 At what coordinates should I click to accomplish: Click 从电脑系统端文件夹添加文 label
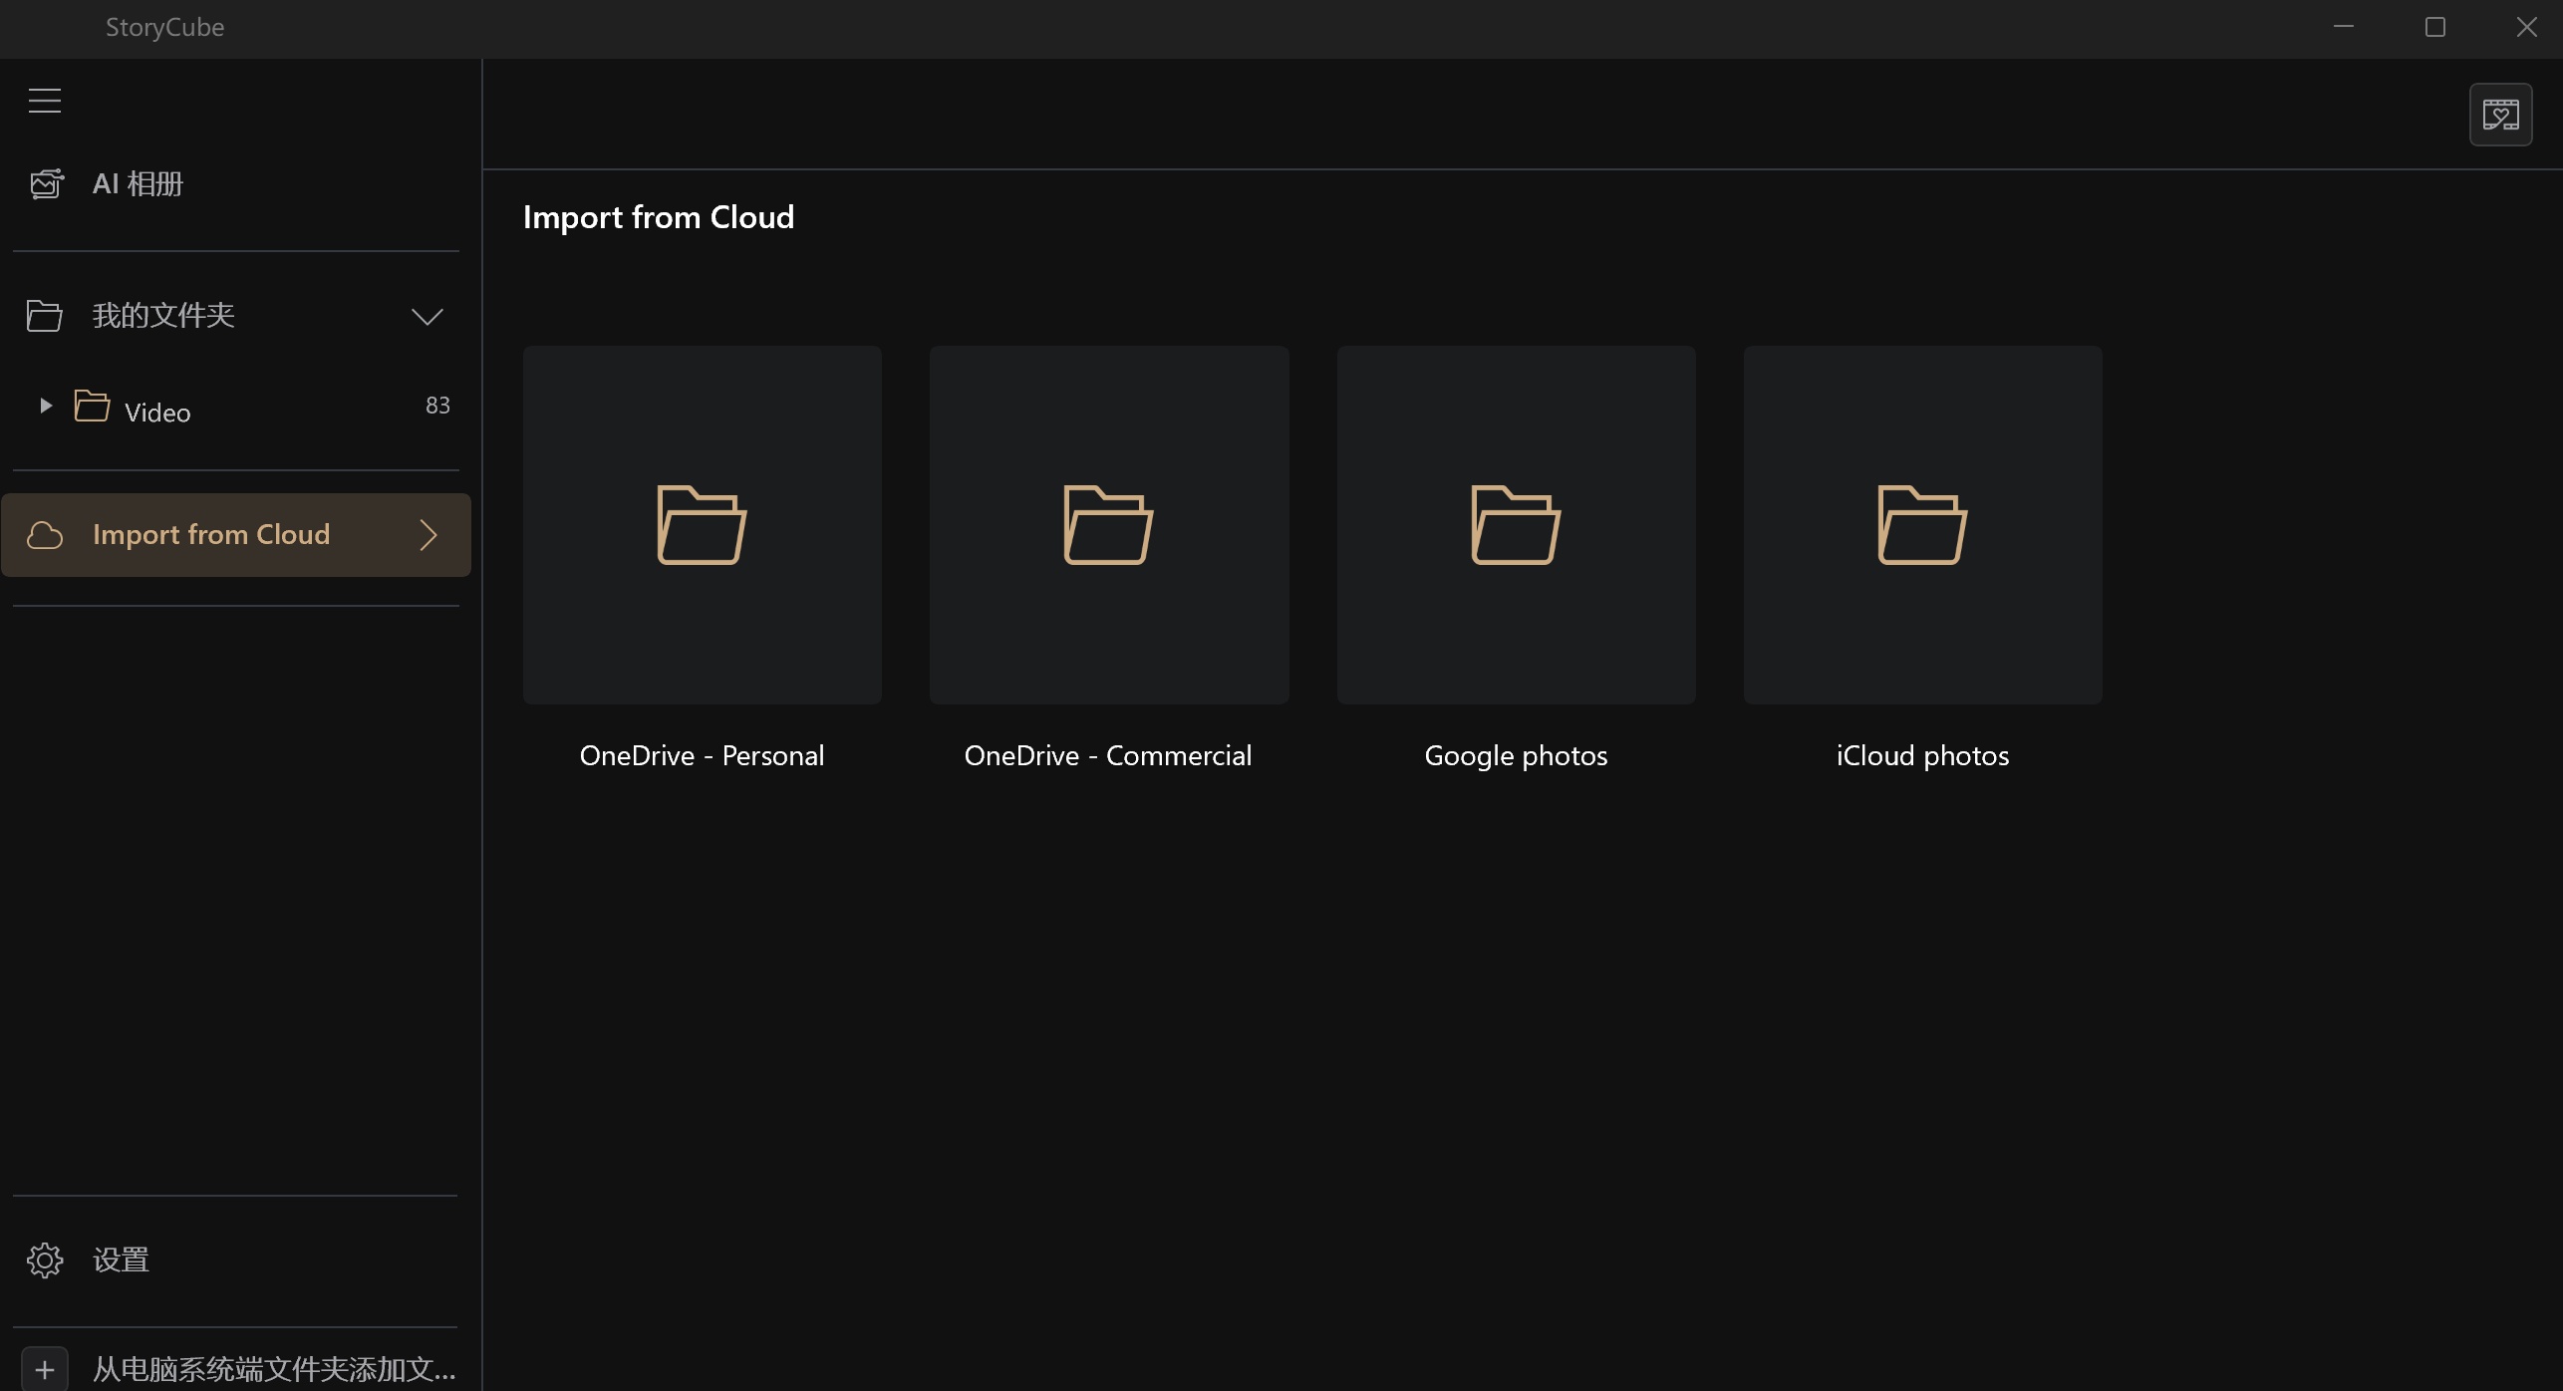[274, 1370]
